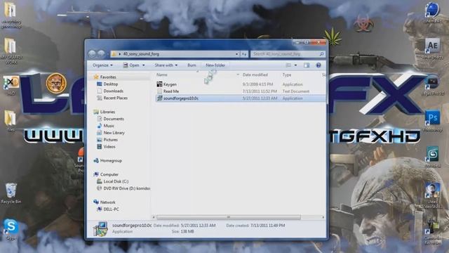Viewport: 449px width, 253px height.
Task: Expand the Open button dropdown arrow
Action: pyautogui.click(x=143, y=65)
